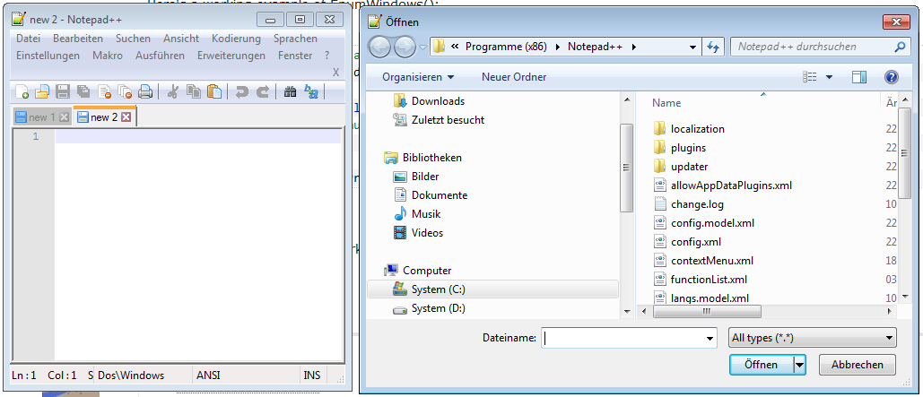Screen dimensions: 923x397
Task: Click the navigation pane scrollbar down arrow
Action: tap(627, 311)
